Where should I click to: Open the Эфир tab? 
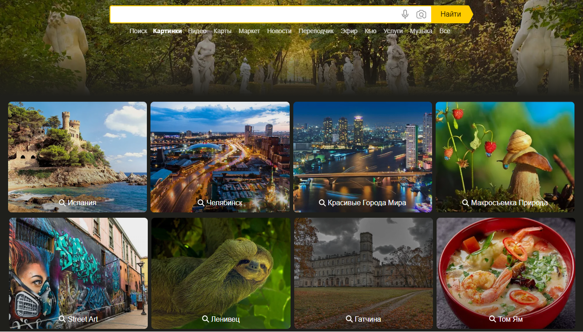(x=349, y=31)
